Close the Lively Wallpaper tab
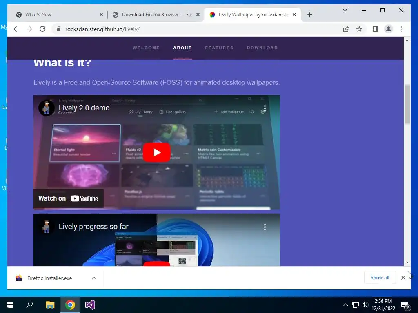This screenshot has width=418, height=313. point(294,15)
